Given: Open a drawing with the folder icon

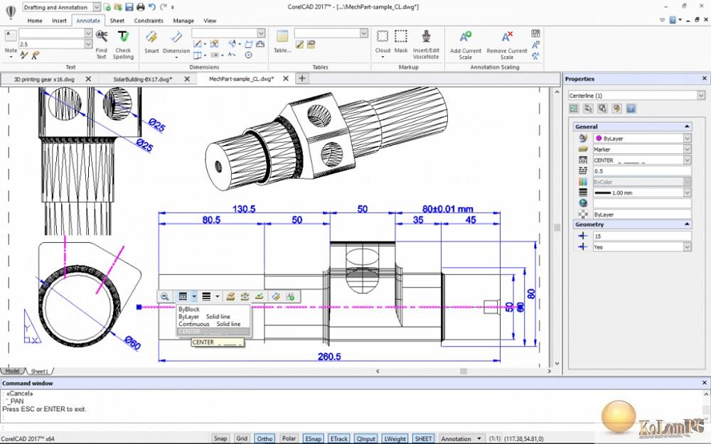Looking at the screenshot, I should click(118, 7).
